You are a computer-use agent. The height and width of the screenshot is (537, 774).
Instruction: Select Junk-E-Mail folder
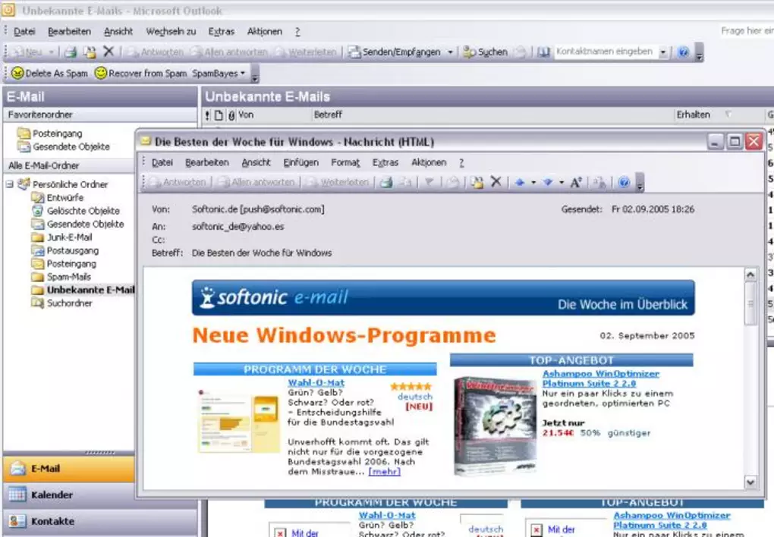click(x=69, y=237)
